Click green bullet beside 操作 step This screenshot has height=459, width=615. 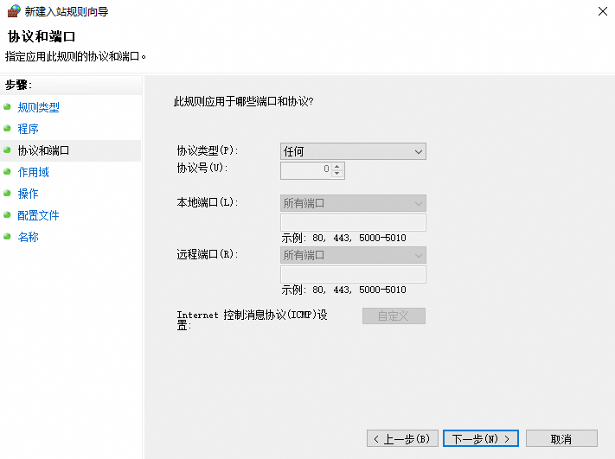tap(8, 194)
